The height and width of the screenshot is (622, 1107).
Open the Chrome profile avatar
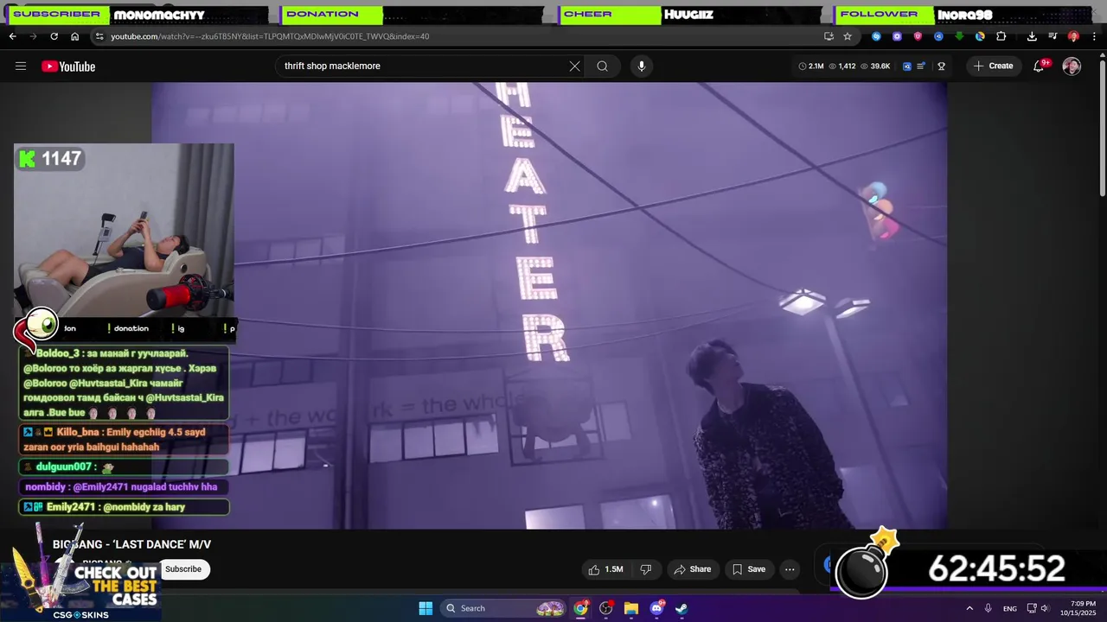point(1073,36)
